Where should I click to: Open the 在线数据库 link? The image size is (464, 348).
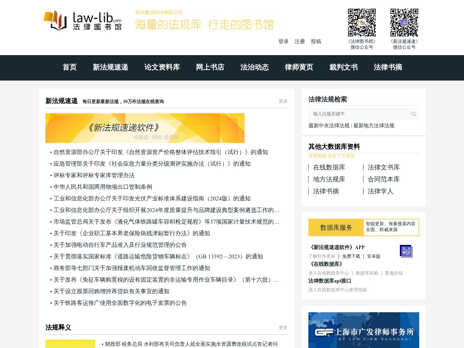point(329,168)
